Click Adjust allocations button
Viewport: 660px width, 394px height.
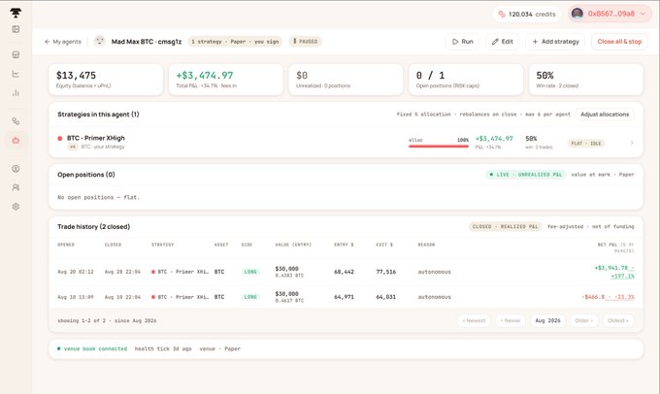[x=605, y=115]
